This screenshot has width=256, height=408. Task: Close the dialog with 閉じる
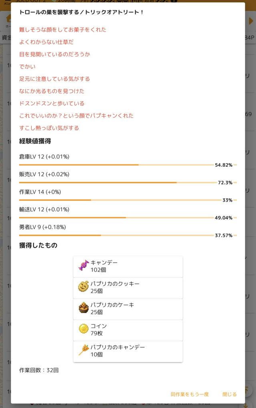coord(230,394)
